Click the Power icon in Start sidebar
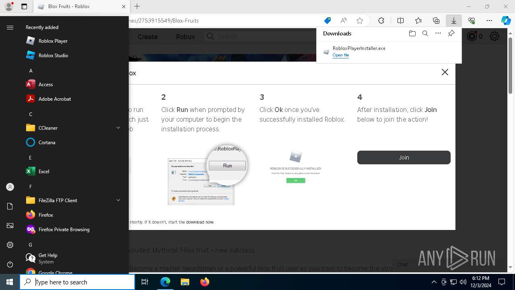The width and height of the screenshot is (515, 290). (x=10, y=264)
